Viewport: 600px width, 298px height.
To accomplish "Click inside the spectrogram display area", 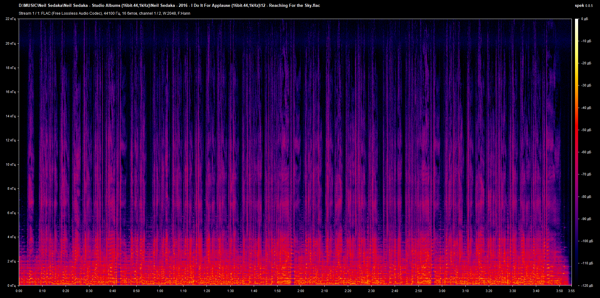I will point(295,152).
